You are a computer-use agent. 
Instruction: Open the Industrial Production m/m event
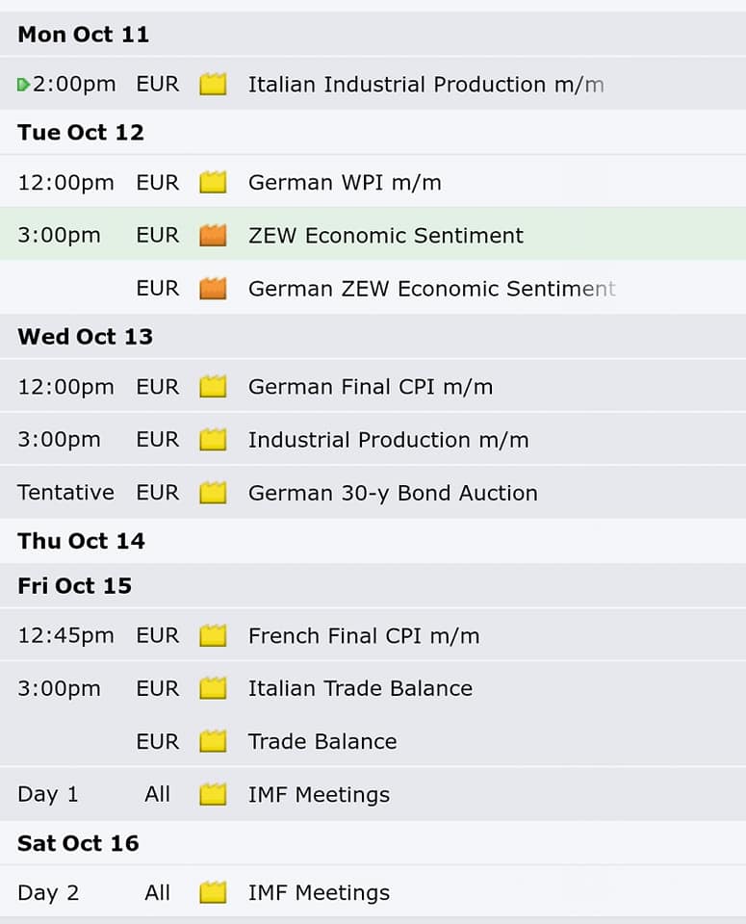pyautogui.click(x=388, y=440)
